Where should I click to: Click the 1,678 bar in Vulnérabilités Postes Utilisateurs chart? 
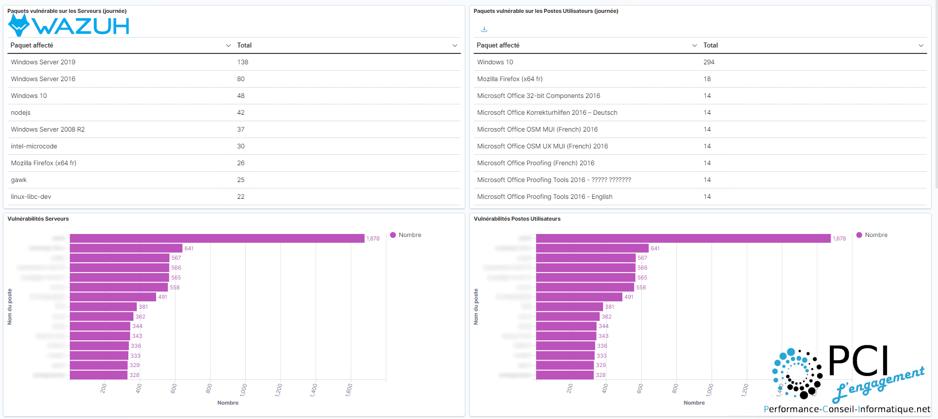[x=683, y=238]
